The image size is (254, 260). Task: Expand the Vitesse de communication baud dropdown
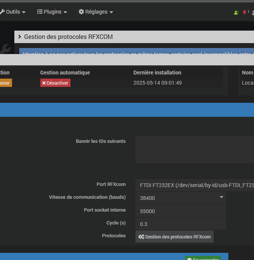click(180, 198)
